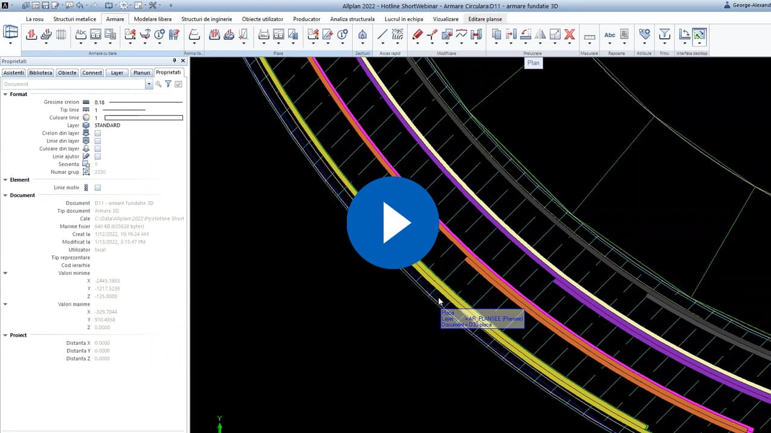Viewport: 771px width, 433px height.
Task: Open the Analiza structurala ribbon tab
Action: pyautogui.click(x=352, y=19)
